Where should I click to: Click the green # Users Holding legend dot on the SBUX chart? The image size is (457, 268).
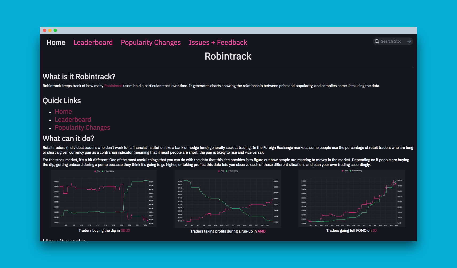tap(103, 171)
